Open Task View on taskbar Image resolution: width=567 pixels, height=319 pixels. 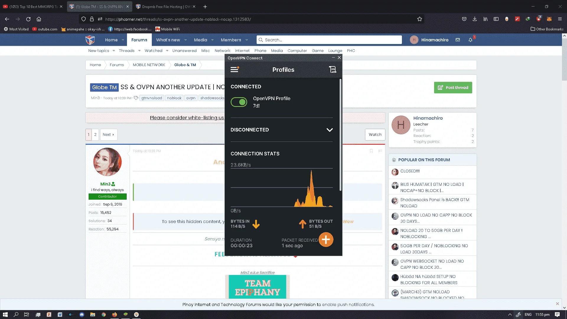click(26, 314)
